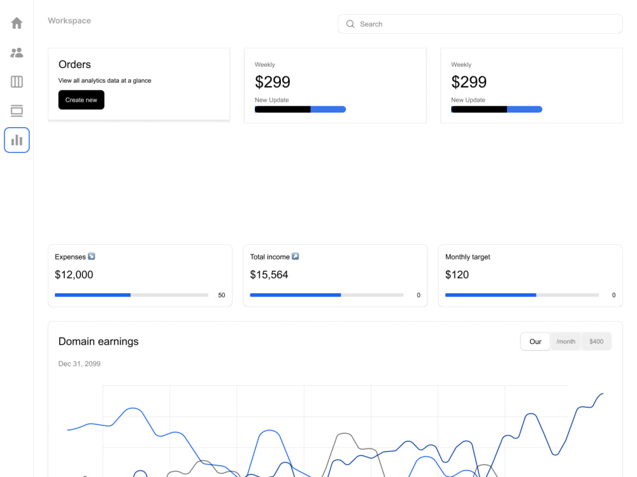Click the Monthly target progress bar
The image size is (637, 477).
pyautogui.click(x=522, y=295)
